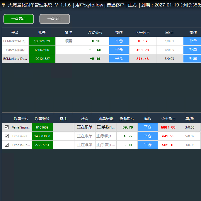Select follower account cell 8101689
This screenshot has height=201, width=201.
click(42, 127)
